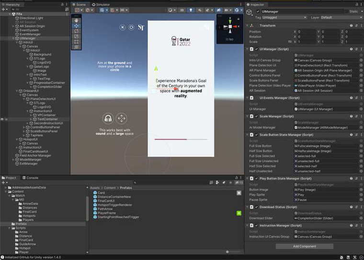Lock the Inspector panel

[357, 4]
